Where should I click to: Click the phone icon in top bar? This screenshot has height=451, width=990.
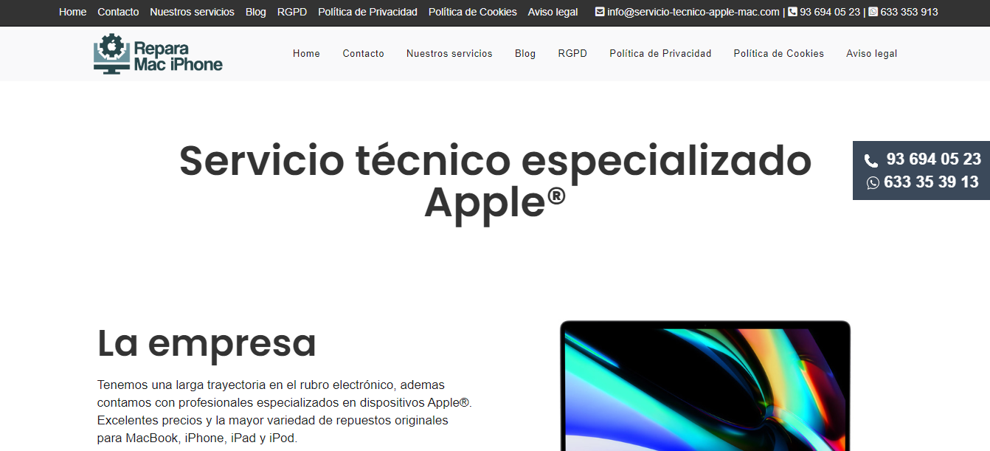coord(792,12)
